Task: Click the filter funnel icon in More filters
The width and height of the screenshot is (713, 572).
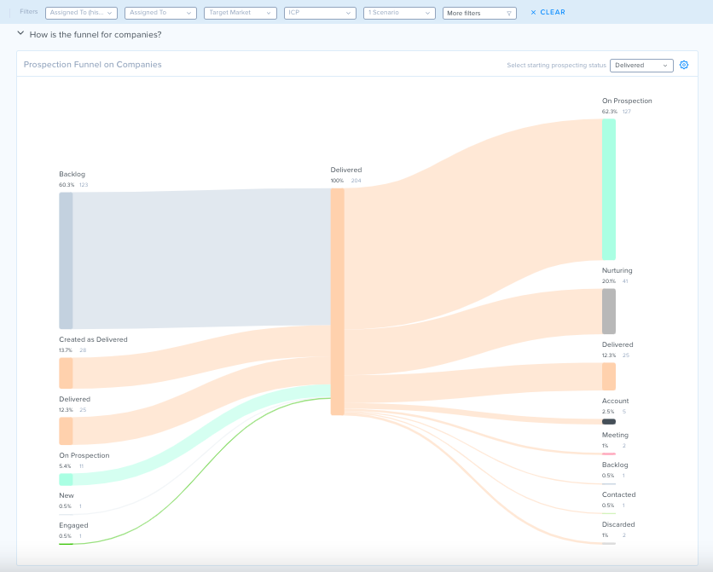Action: coord(509,13)
